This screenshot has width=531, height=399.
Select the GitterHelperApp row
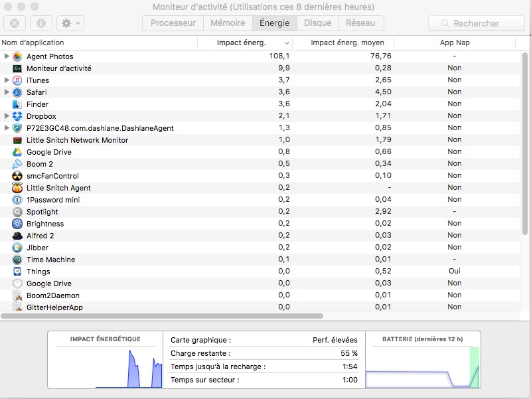point(260,307)
